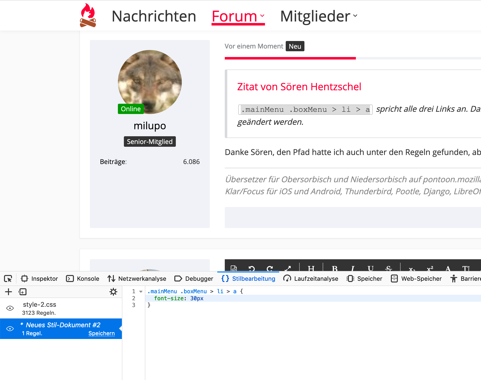Toggle visibility of Neues Stil-Dokument #2
The width and height of the screenshot is (481, 380).
(10, 328)
